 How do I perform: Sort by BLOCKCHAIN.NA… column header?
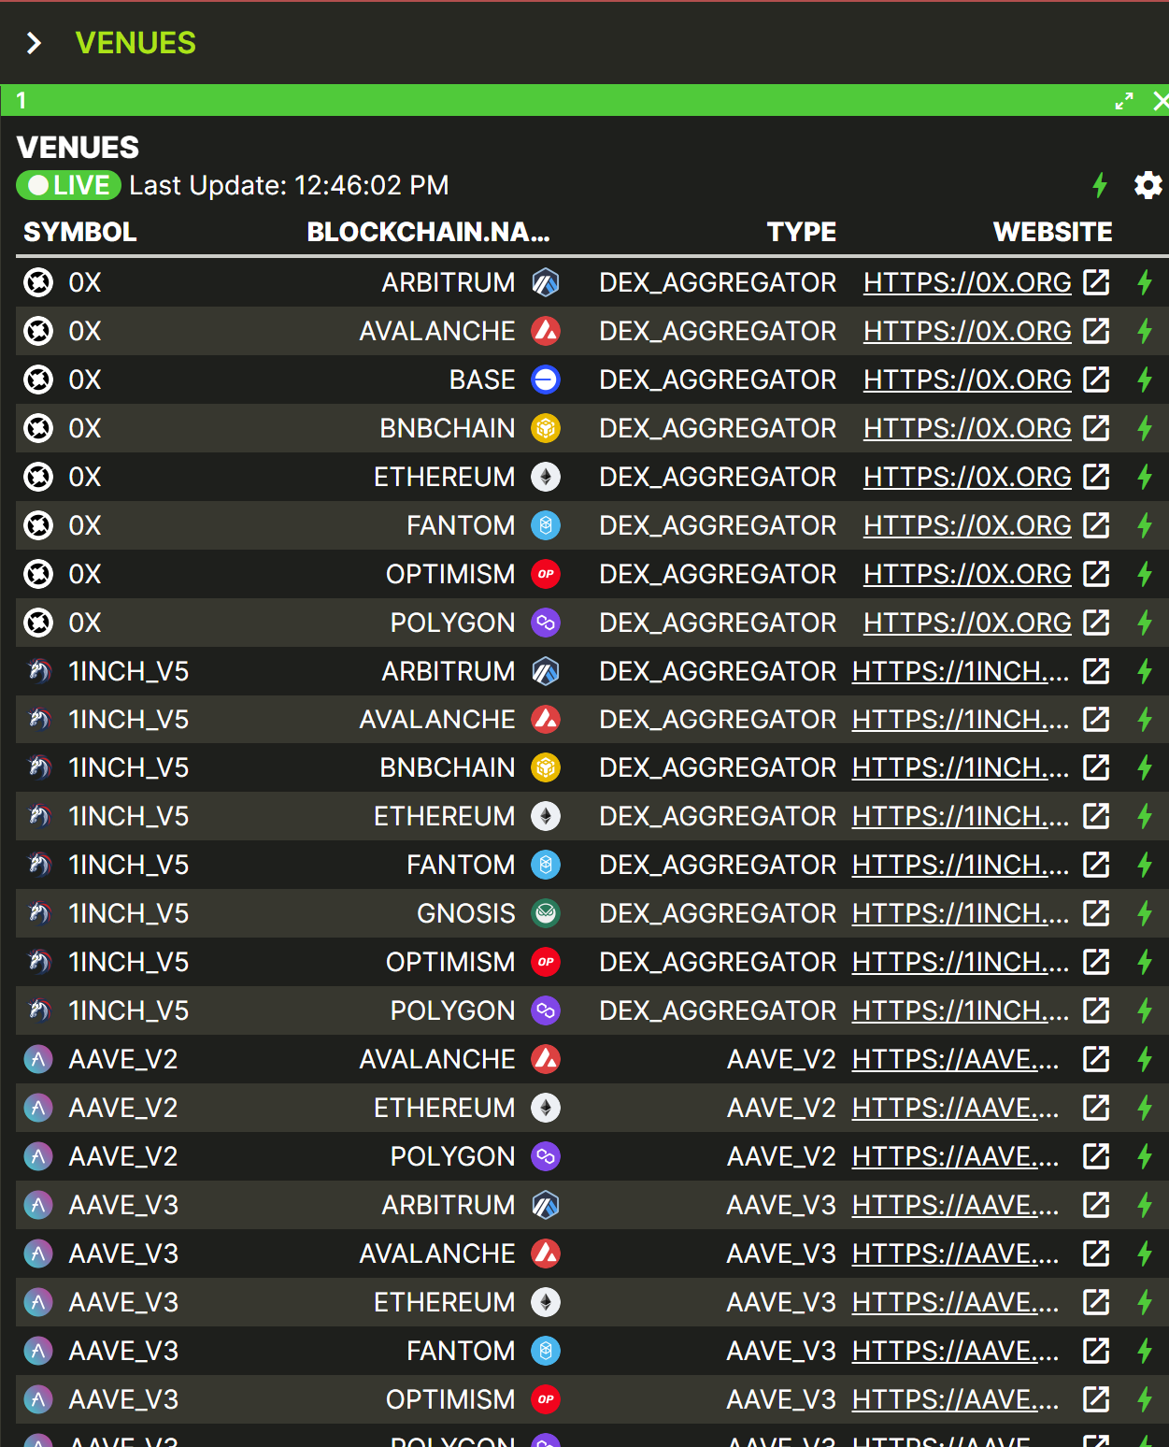[428, 232]
